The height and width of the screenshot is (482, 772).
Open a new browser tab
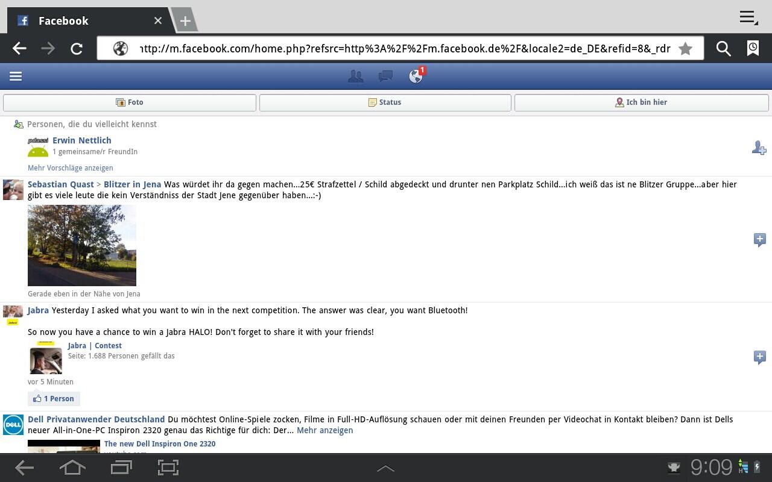pyautogui.click(x=185, y=21)
